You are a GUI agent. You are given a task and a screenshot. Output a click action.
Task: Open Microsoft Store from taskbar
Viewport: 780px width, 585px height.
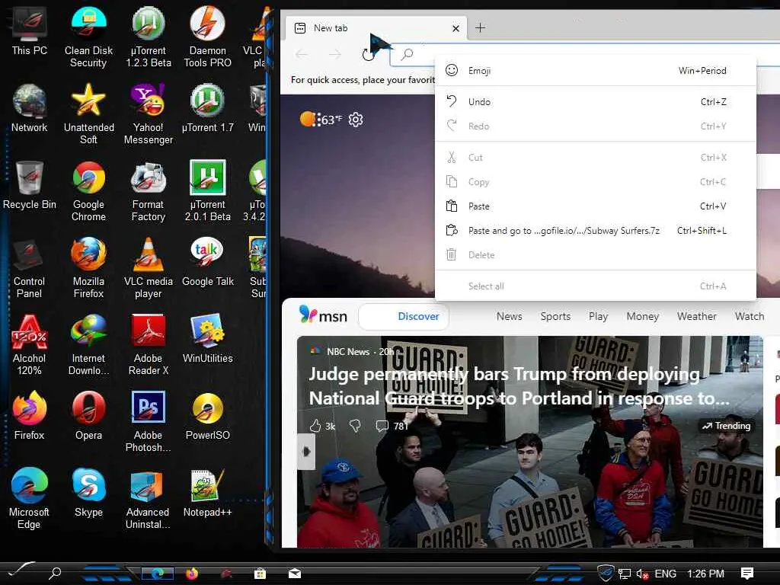pyautogui.click(x=260, y=574)
